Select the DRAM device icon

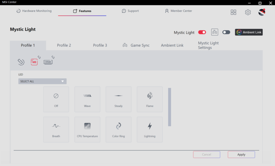click(x=48, y=62)
